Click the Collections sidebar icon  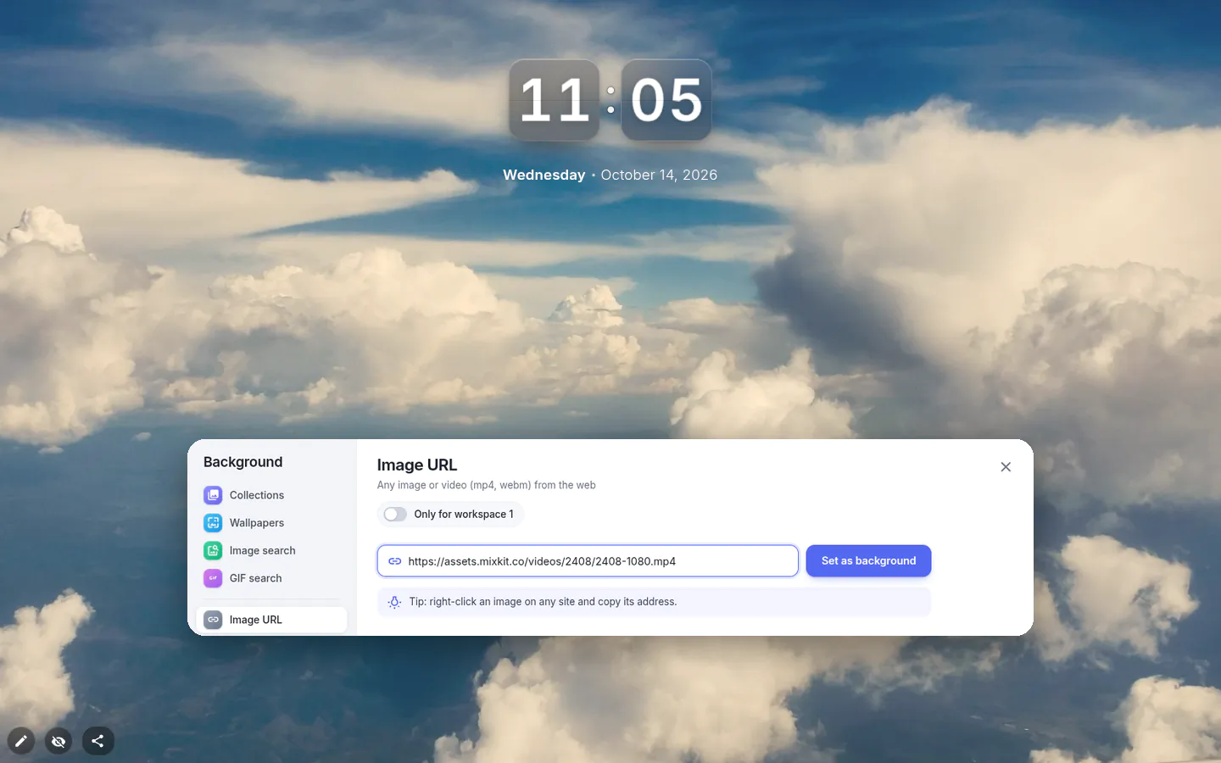pos(213,495)
